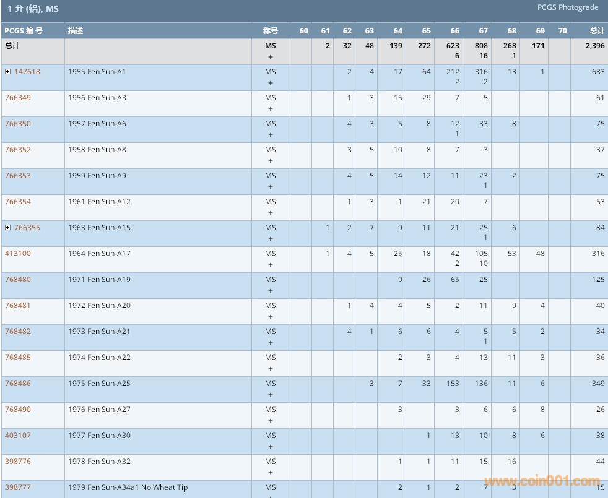Select the 1964 Fen Sun-A17 description cell
The width and height of the screenshot is (608, 498).
[x=100, y=254]
